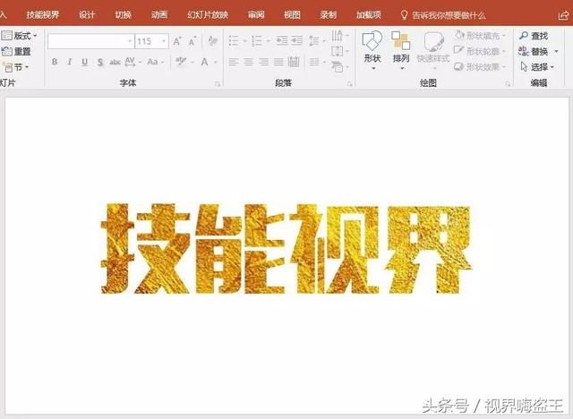Toggle Underline formatting button
This screenshot has height=419, width=573.
pos(84,62)
